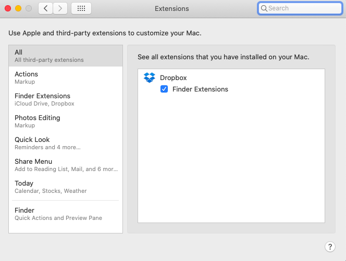Viewport: 346px width, 261px height.
Task: Select the Dropbox row in extensions list
Action: (174, 78)
